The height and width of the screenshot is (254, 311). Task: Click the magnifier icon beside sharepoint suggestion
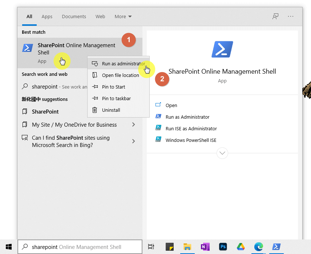coord(25,86)
